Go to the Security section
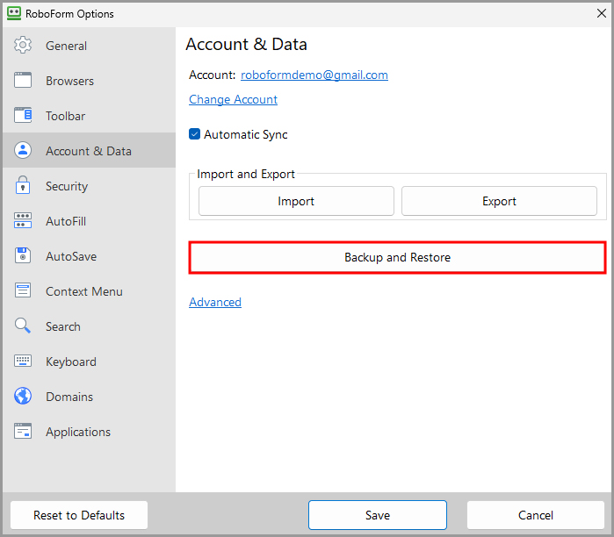 (89, 186)
